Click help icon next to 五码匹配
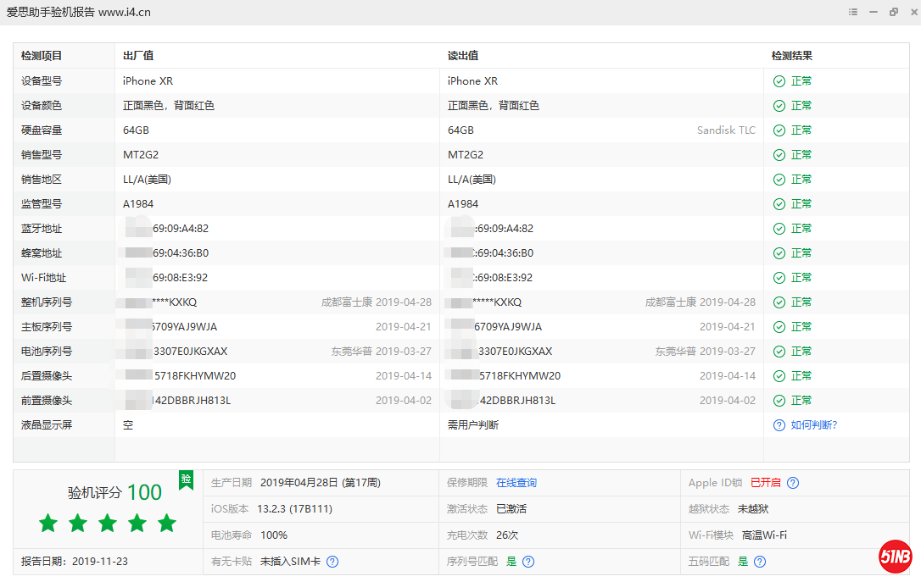Screen dimensions: 921x582 click(760, 562)
